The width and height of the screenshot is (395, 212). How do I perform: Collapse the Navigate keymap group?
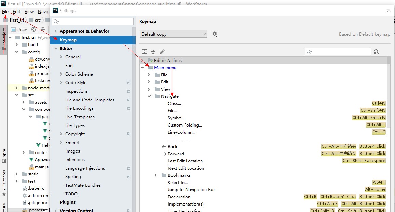coord(149,96)
